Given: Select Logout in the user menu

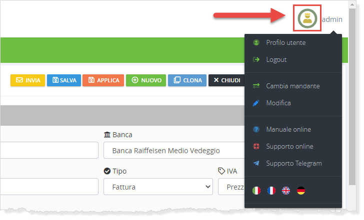Looking at the screenshot, I should click(276, 60).
